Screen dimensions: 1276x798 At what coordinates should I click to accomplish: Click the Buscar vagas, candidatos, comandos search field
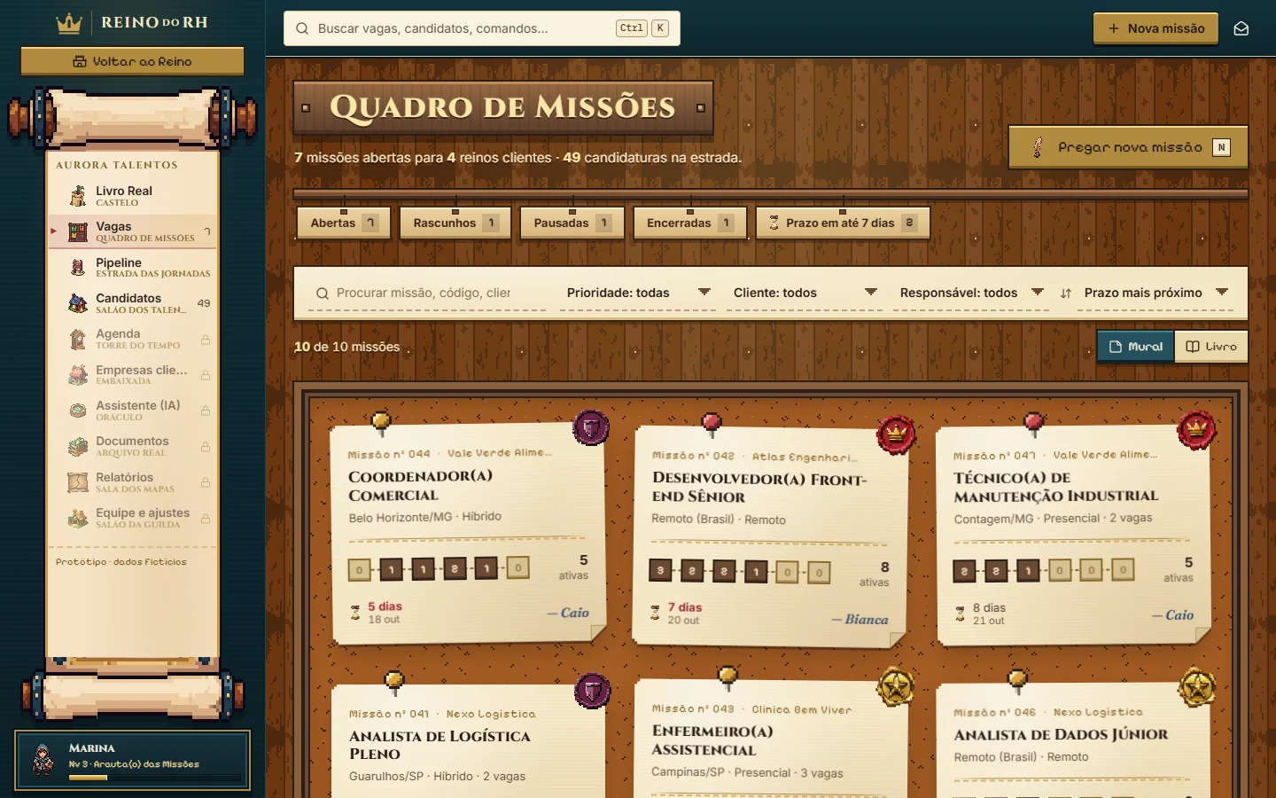(482, 28)
